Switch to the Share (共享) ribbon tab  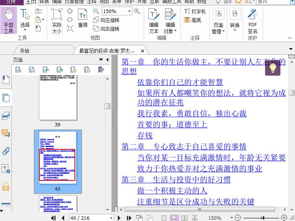click(x=142, y=2)
